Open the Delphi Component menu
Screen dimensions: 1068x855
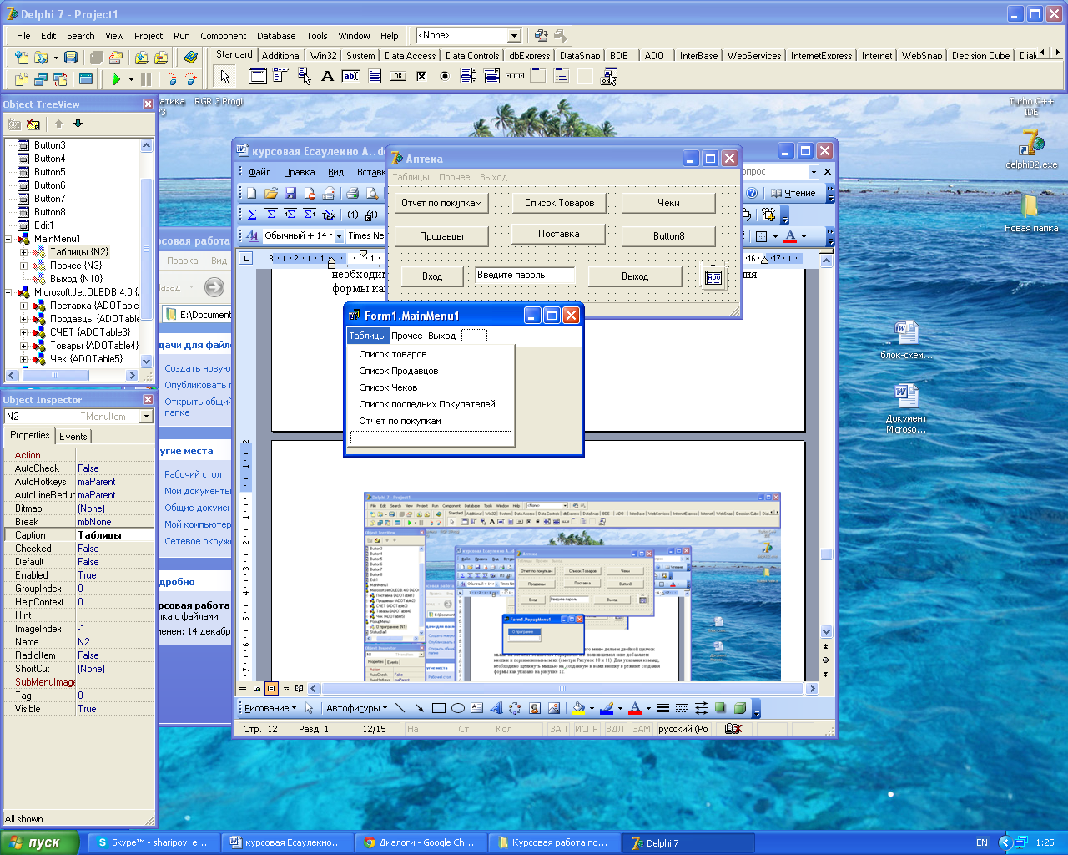pos(223,36)
